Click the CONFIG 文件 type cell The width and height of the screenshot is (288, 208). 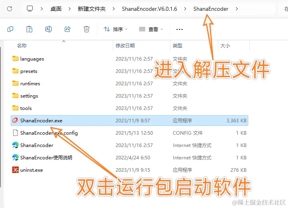click(188, 133)
